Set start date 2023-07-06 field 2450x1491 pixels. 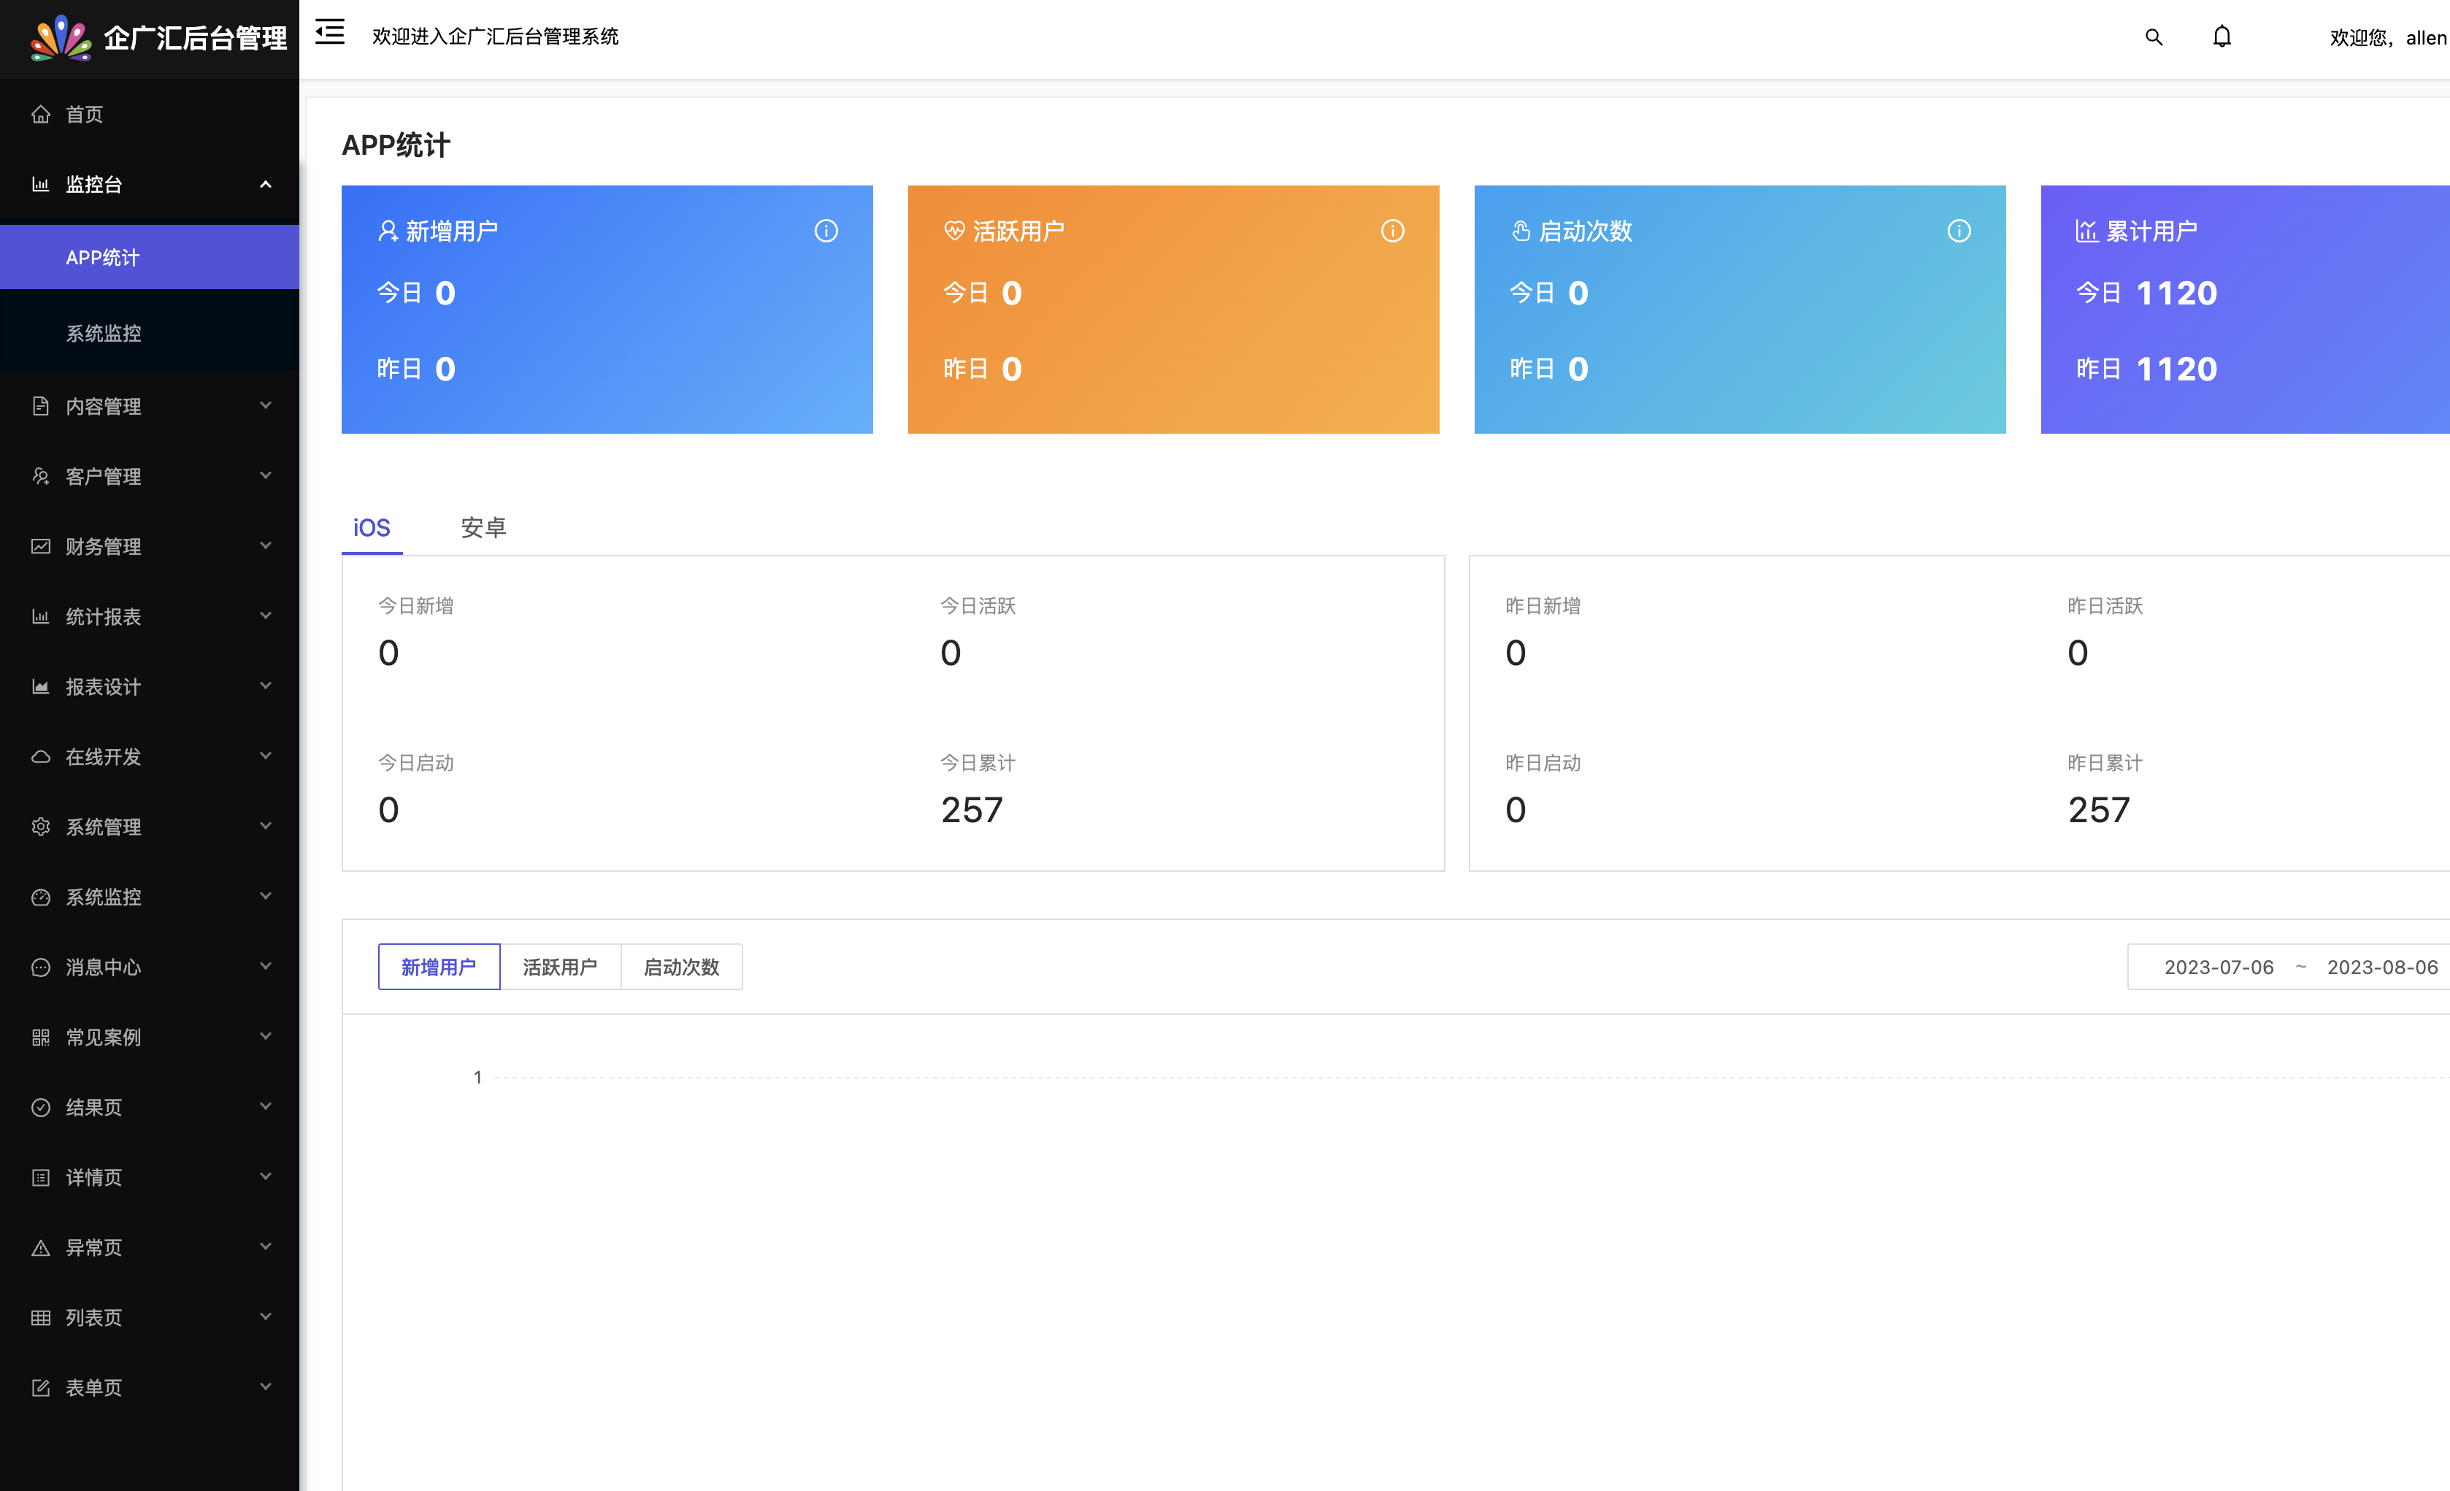pos(2219,967)
